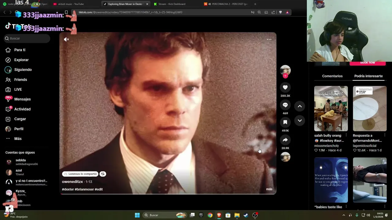Open the Cargar upload page
The width and height of the screenshot is (392, 220).
(20, 119)
